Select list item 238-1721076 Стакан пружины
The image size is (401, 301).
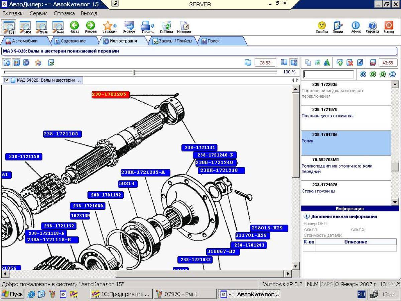click(346, 193)
